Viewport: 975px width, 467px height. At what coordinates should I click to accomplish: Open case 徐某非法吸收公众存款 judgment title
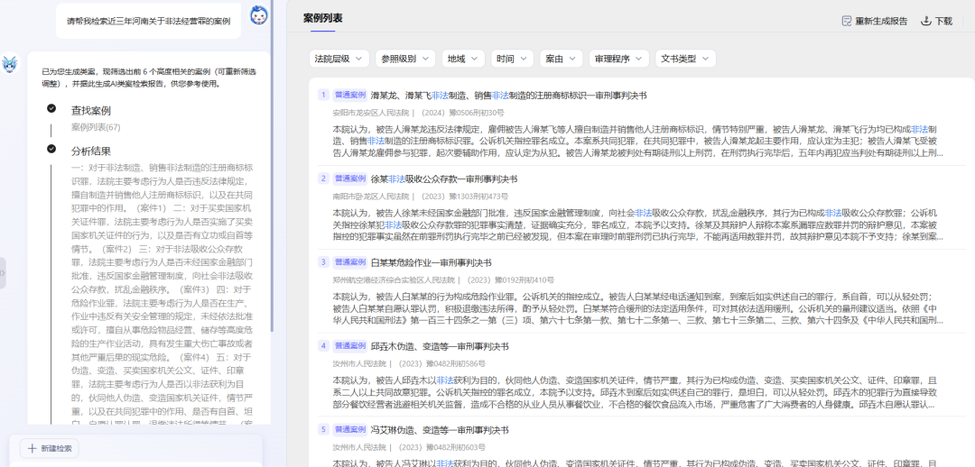pos(443,179)
